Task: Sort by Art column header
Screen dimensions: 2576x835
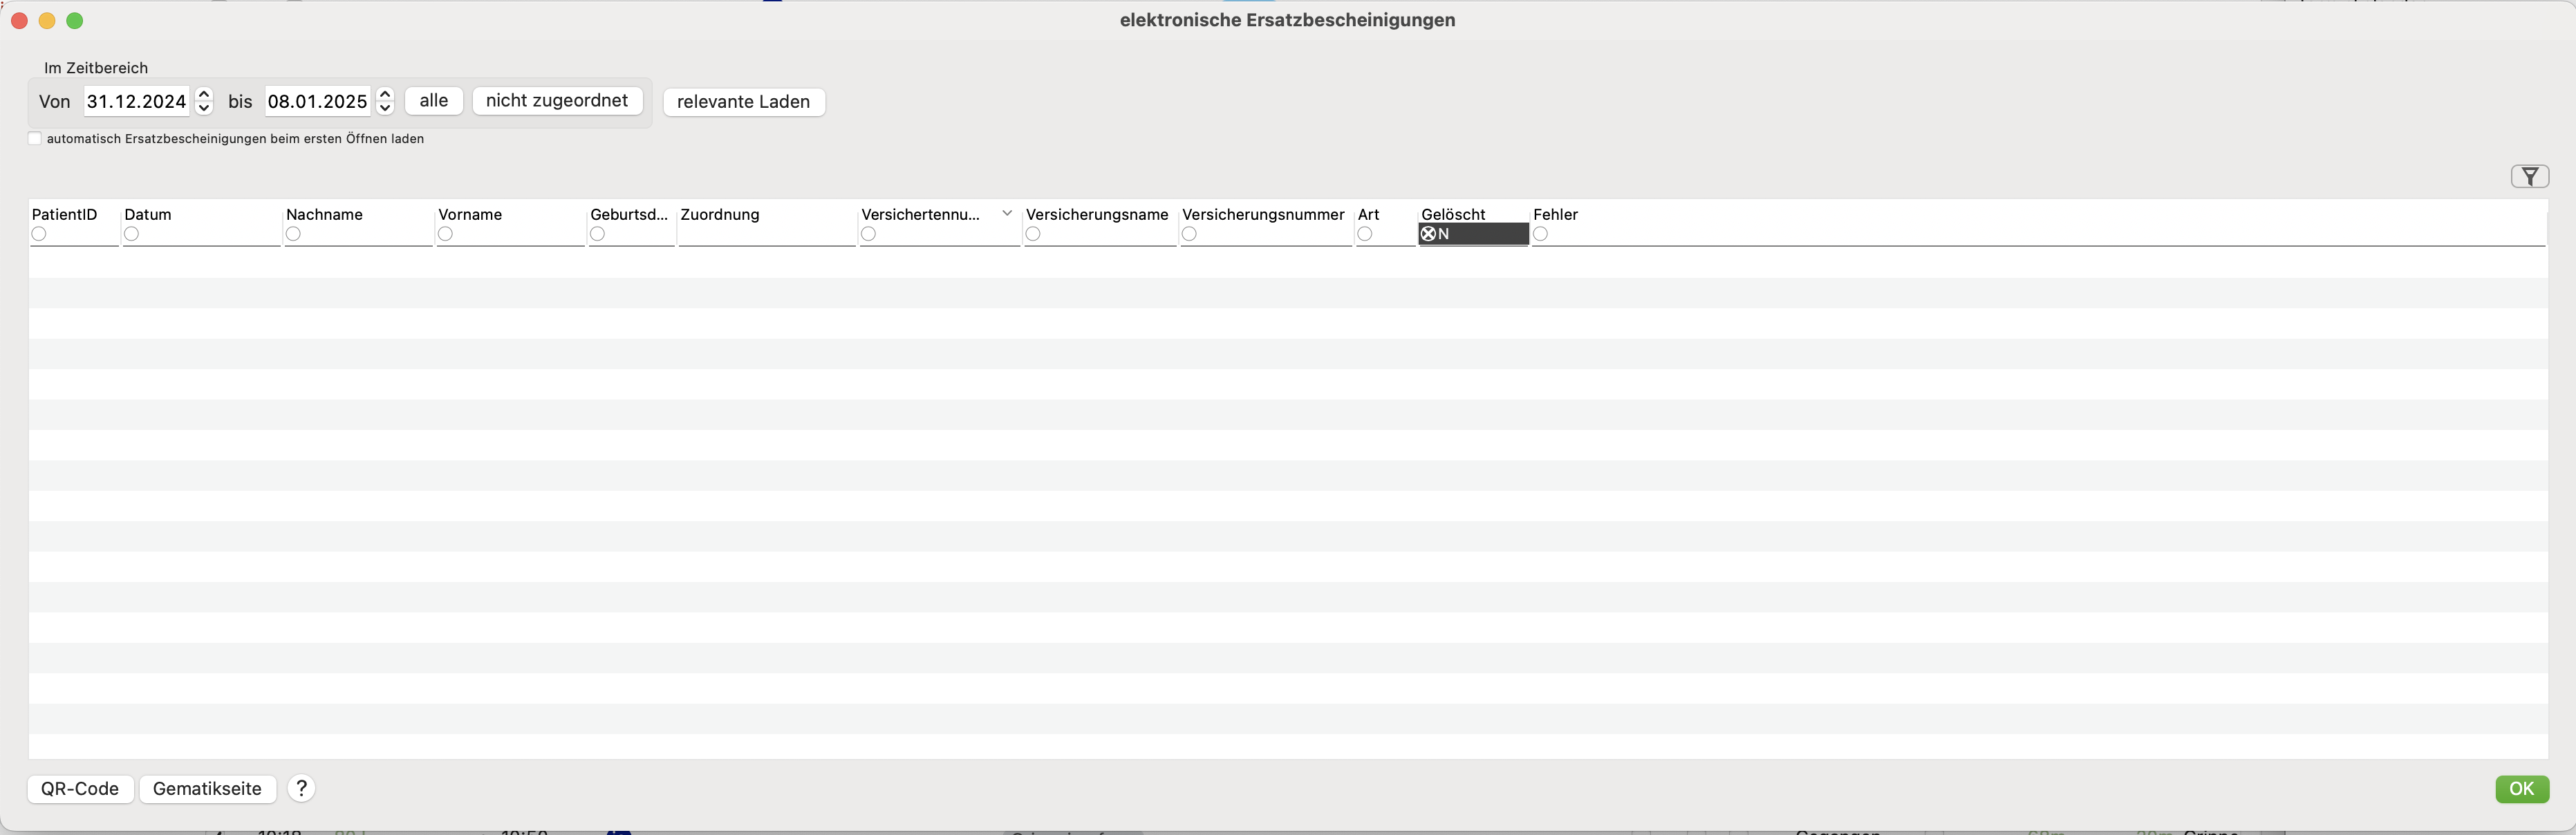Action: click(x=1369, y=215)
